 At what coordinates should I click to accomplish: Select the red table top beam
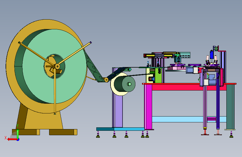189,84
